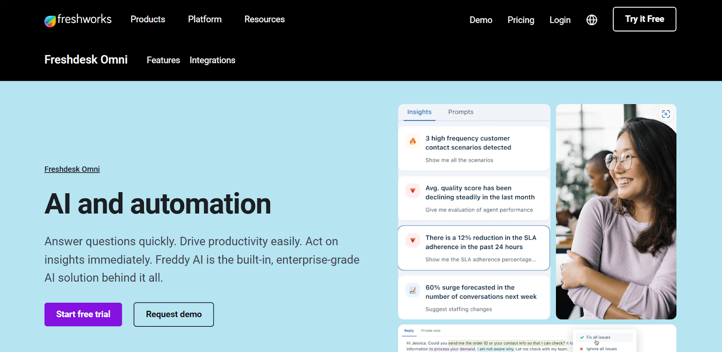722x352 pixels.
Task: Select the Insights tab
Action: pos(419,112)
